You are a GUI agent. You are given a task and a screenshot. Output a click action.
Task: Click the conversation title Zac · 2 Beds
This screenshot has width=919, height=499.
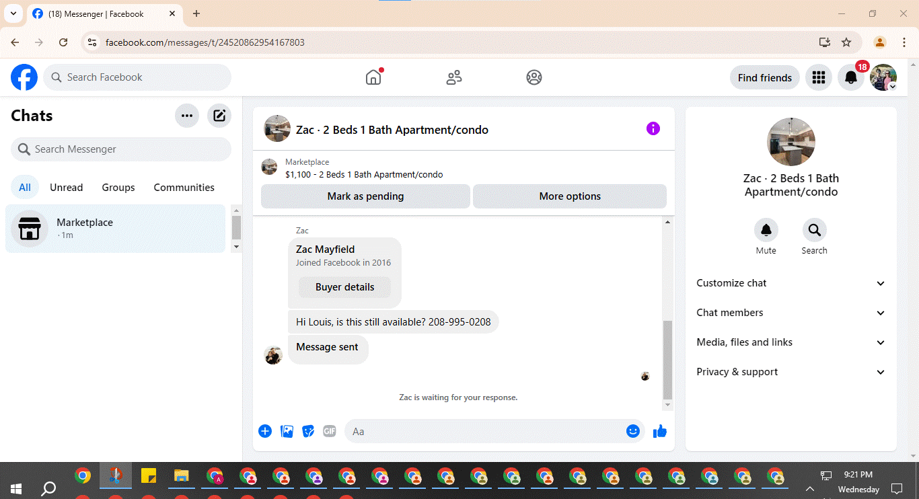tap(392, 130)
